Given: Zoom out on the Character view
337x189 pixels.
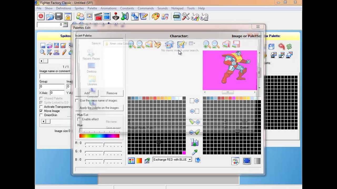Looking at the screenshot, I should pyautogui.click(x=140, y=45).
